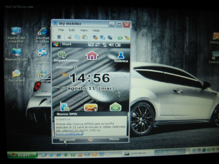Click My Mobiler taskbar button
This screenshot has width=219, height=164.
pyautogui.click(x=170, y=152)
